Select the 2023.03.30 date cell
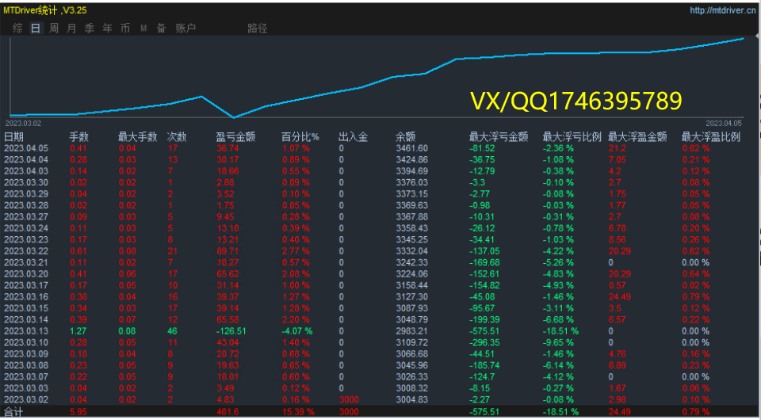The image size is (761, 420). pyautogui.click(x=26, y=183)
